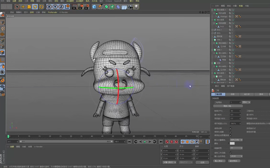
Task: Select the live selection arrow tool
Action: (x=17, y=7)
